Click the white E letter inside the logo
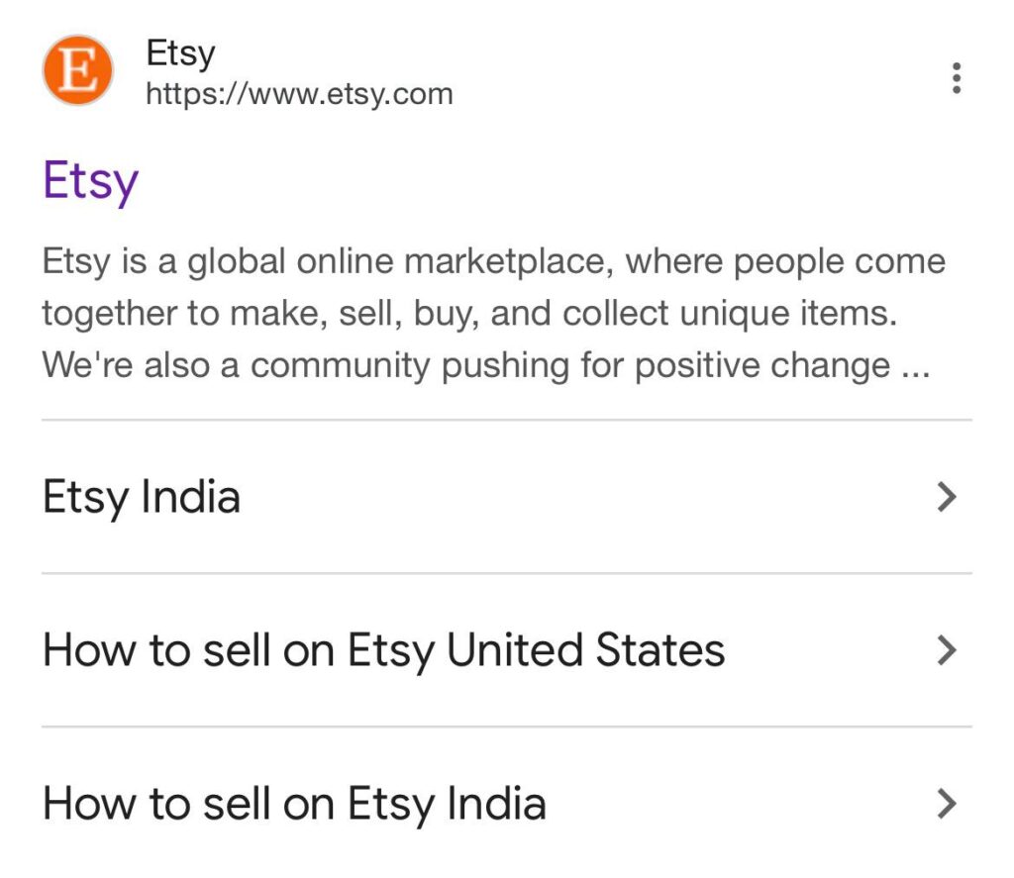Screen dimensions: 1014x878 (x=77, y=70)
